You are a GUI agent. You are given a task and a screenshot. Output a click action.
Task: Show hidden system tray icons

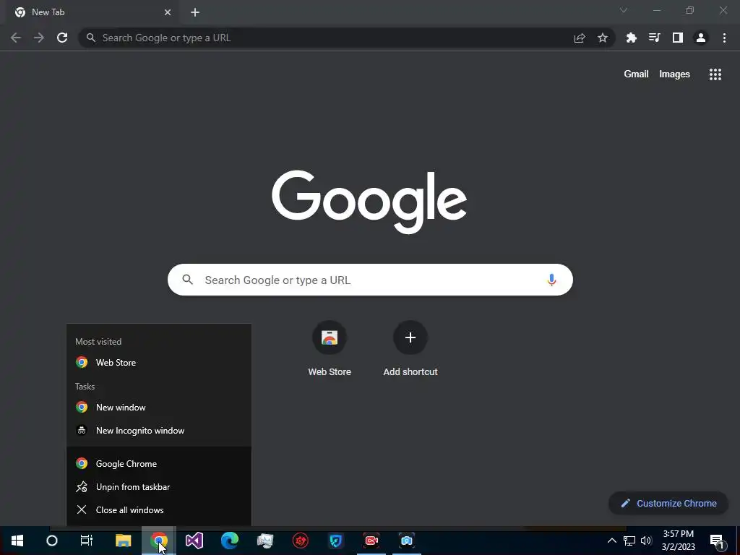pyautogui.click(x=611, y=541)
